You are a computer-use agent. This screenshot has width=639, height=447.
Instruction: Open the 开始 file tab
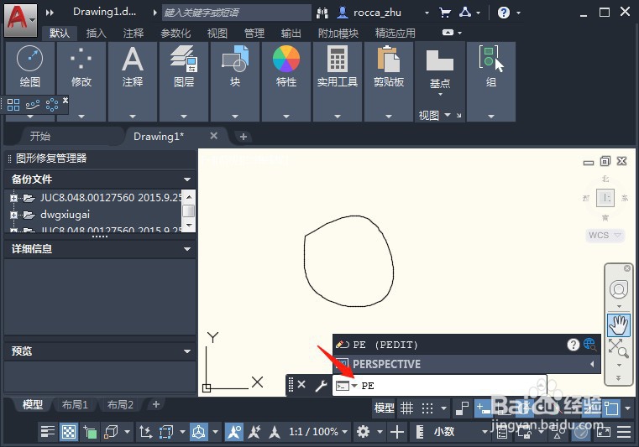pyautogui.click(x=40, y=136)
